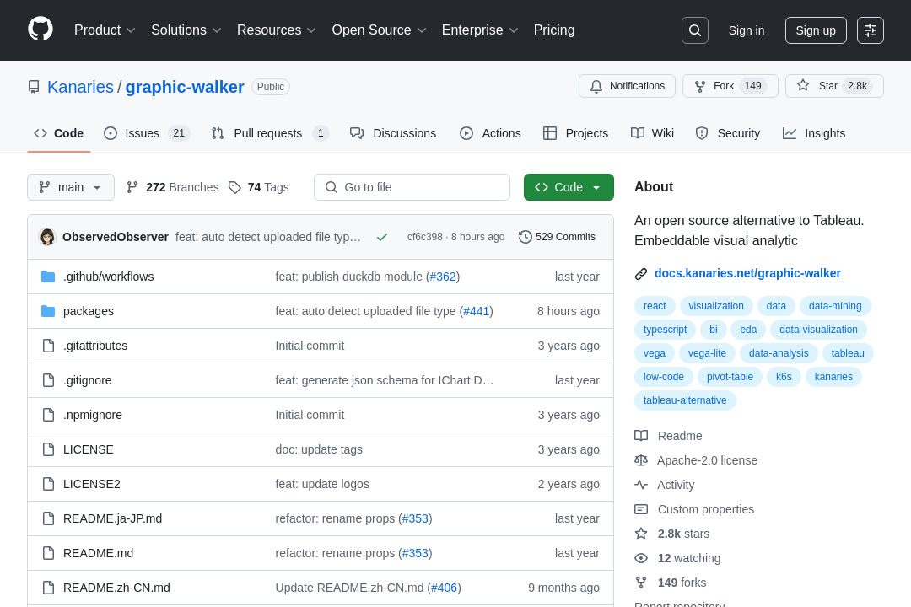Open docs.kanaries.net/graphic-walker link
The height and width of the screenshot is (607, 911).
[747, 274]
